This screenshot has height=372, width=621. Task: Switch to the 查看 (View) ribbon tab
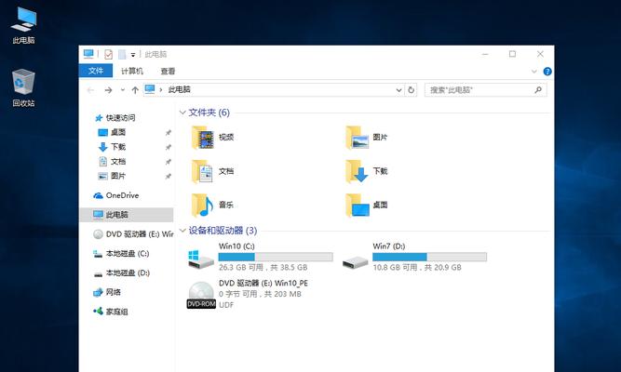pos(168,71)
